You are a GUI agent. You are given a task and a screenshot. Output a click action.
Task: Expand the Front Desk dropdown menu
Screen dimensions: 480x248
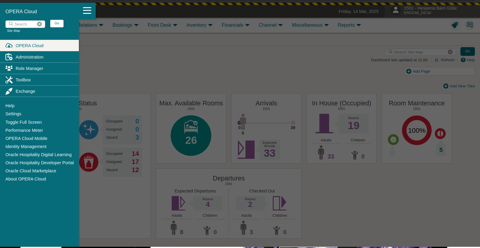(163, 25)
